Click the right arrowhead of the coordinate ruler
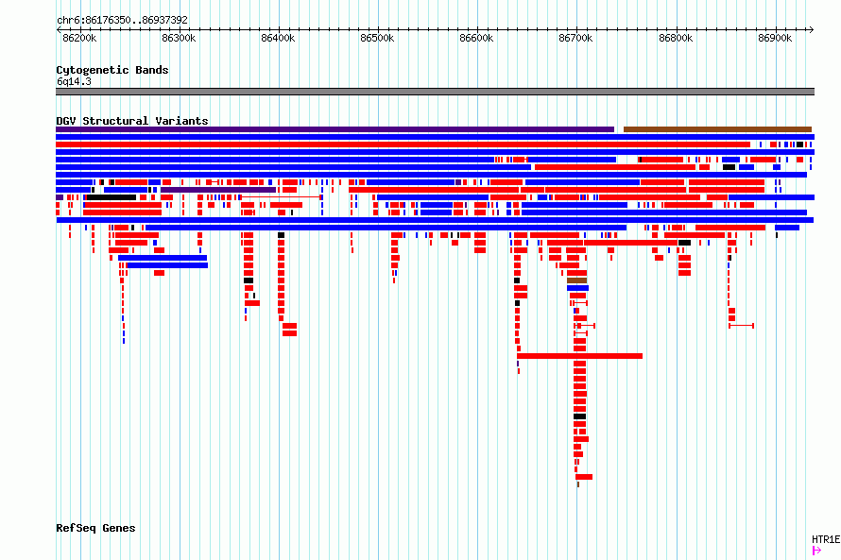This screenshot has height=560, width=841. click(812, 29)
